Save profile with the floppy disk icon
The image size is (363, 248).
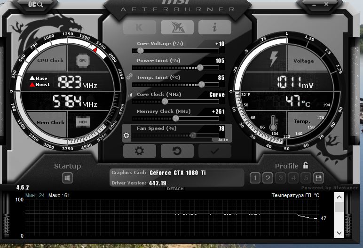tap(318, 178)
